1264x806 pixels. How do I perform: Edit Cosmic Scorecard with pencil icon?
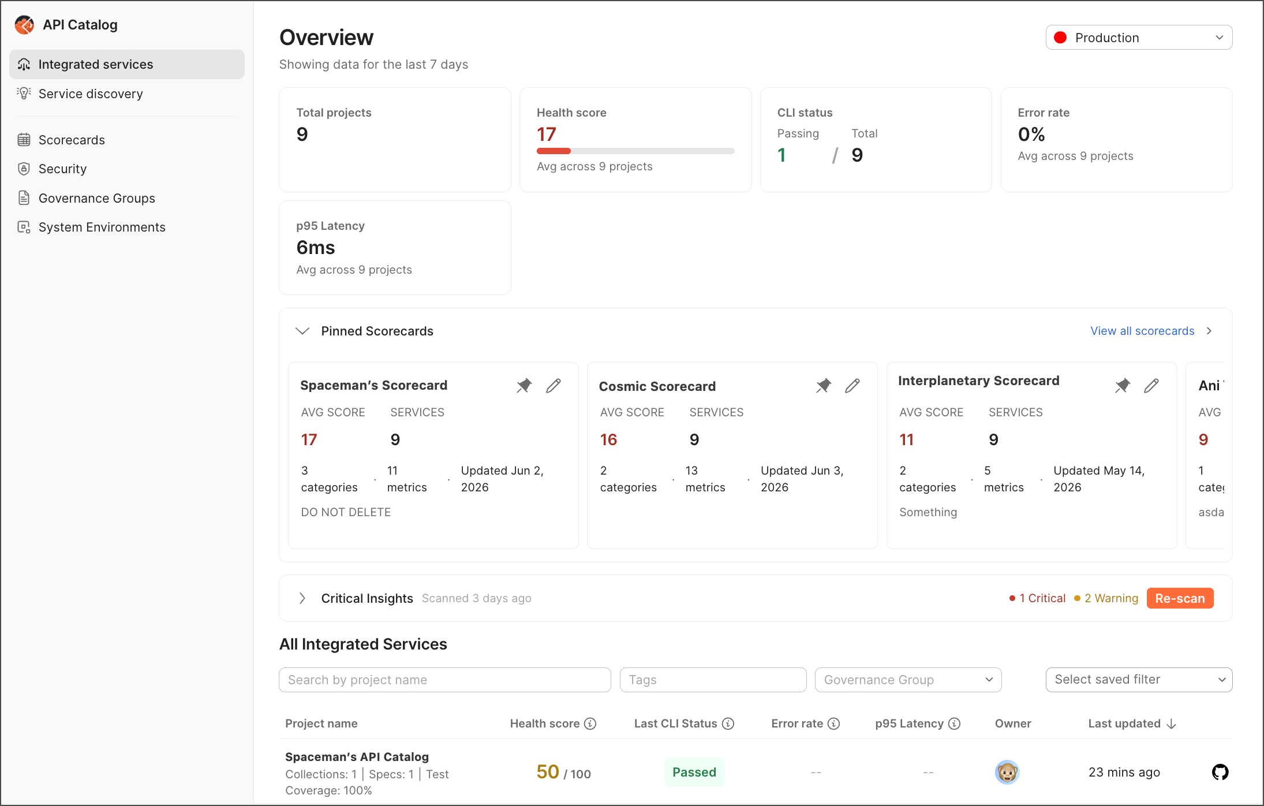pos(852,386)
